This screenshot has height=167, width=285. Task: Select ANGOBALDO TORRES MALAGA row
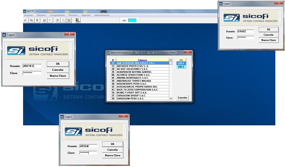click(x=140, y=81)
